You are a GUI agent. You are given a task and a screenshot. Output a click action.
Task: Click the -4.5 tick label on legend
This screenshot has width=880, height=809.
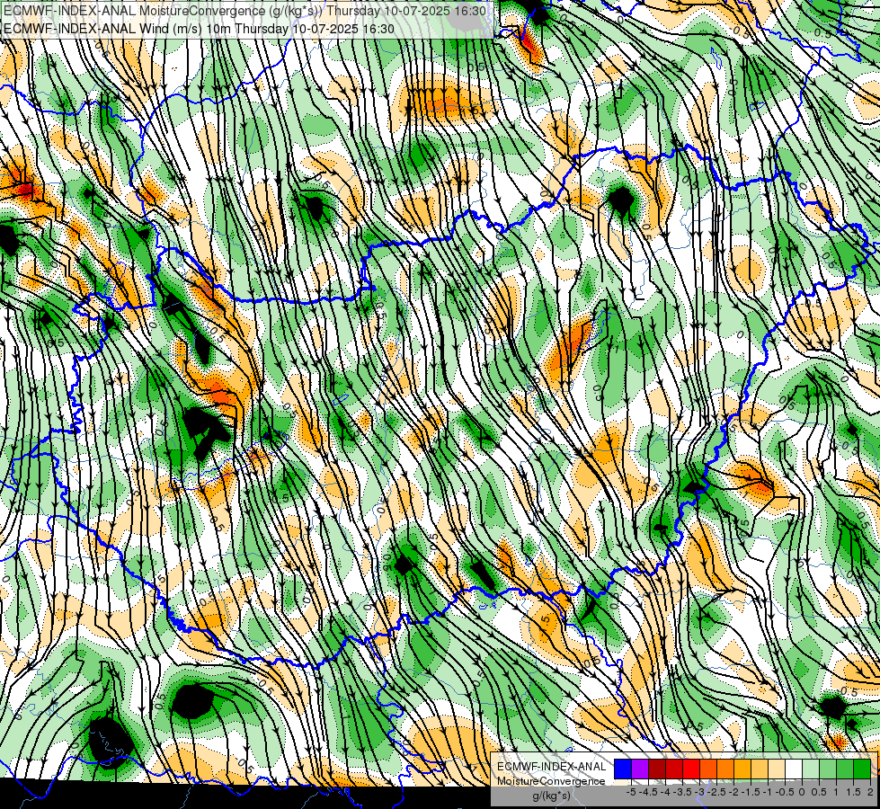pos(648,792)
